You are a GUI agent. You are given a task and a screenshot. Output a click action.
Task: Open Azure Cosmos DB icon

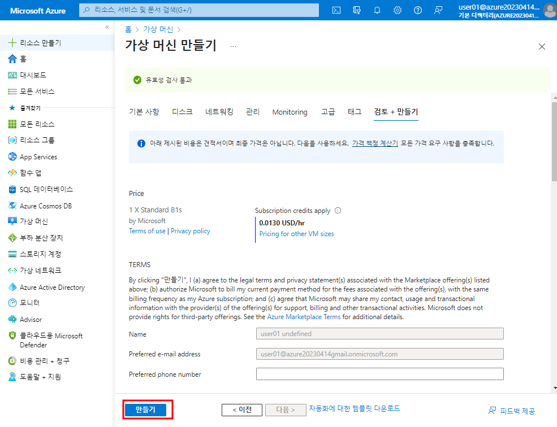coord(12,206)
